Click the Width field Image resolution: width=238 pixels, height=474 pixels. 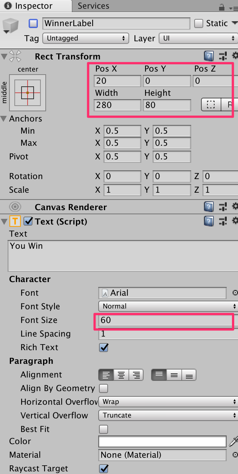117,105
